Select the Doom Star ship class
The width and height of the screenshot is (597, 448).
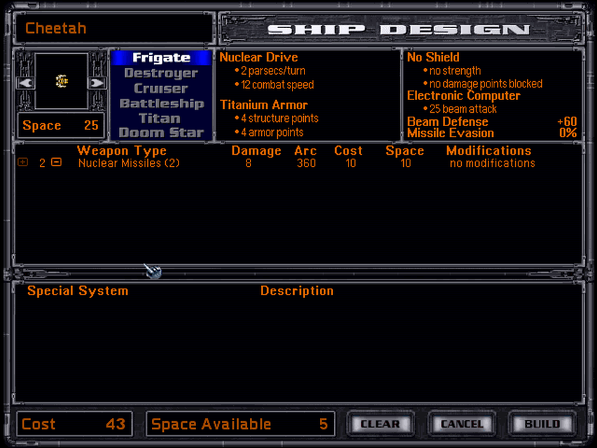(x=161, y=133)
